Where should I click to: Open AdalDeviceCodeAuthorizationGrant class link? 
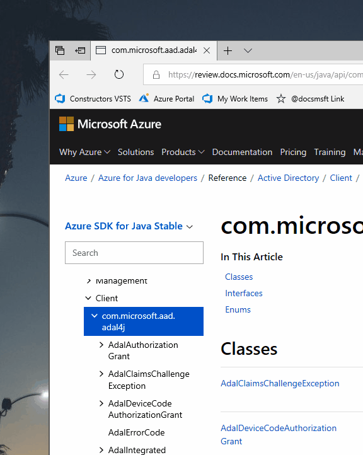pos(279,434)
